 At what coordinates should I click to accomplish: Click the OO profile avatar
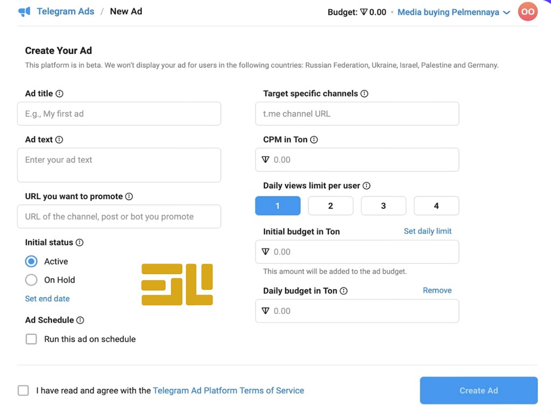pos(527,12)
